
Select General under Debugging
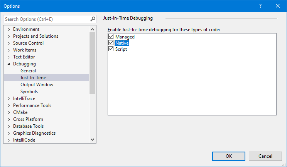pyautogui.click(x=28, y=71)
